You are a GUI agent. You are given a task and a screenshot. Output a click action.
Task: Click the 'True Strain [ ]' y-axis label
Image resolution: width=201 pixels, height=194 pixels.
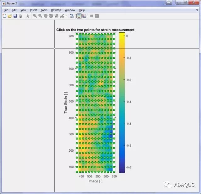(x=66, y=103)
